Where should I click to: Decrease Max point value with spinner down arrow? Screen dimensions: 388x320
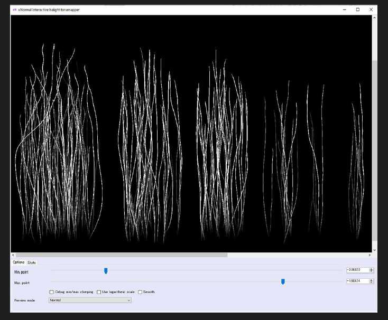(x=371, y=283)
